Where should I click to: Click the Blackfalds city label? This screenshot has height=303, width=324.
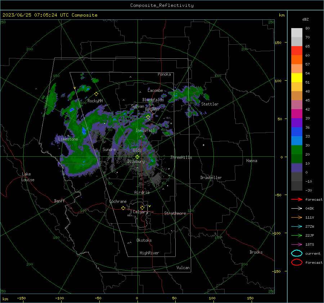pyautogui.click(x=153, y=100)
